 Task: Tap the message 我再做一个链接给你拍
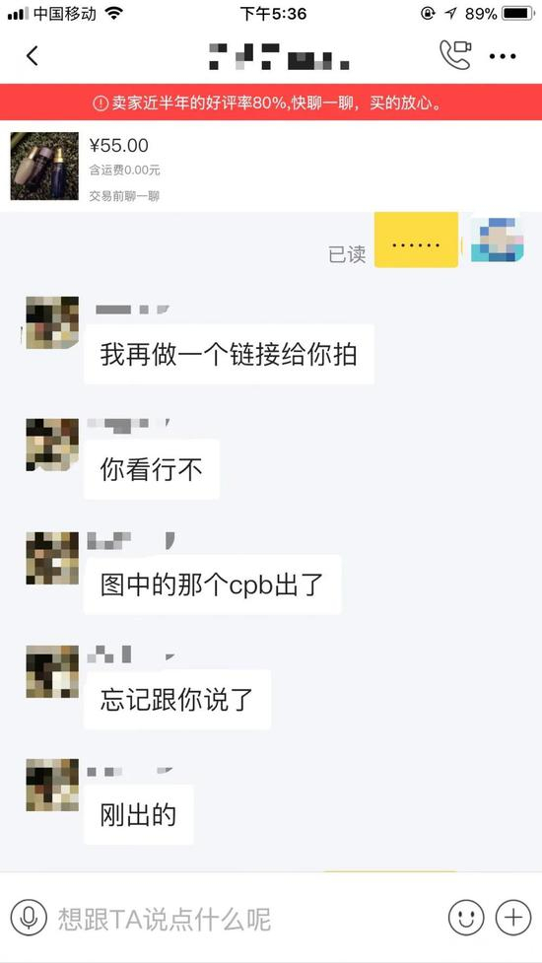coord(229,355)
